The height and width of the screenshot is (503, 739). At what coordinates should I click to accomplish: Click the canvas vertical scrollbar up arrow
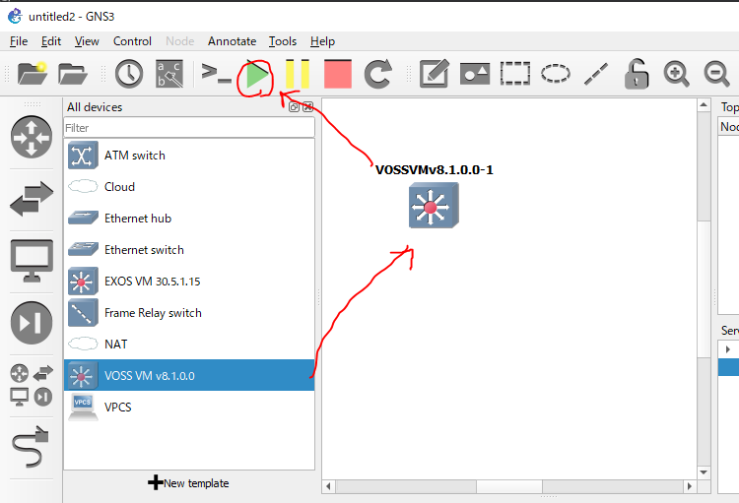pyautogui.click(x=704, y=105)
